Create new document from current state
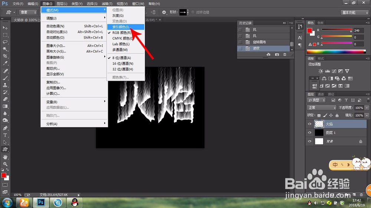Viewport: 371px width, 208px height. pos(268,54)
